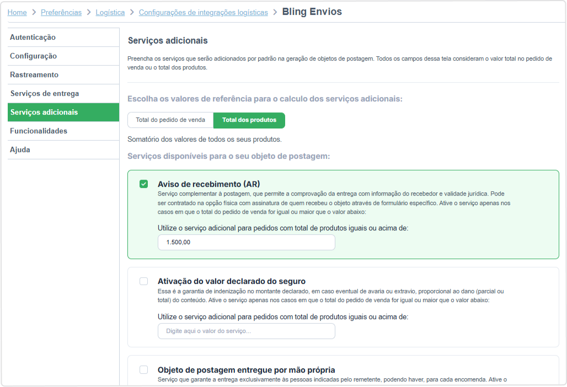The image size is (567, 387).
Task: Click Serviços disponíveis para o seu objeto heading
Action: 228,157
